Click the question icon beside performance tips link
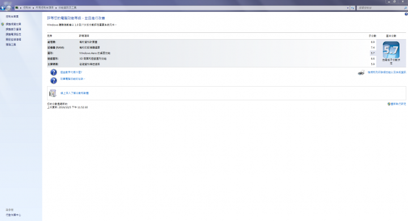The image size is (408, 221). tap(53, 80)
